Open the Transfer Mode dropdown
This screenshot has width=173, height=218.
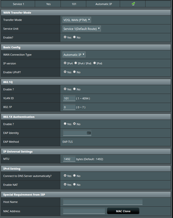[x=77, y=20]
